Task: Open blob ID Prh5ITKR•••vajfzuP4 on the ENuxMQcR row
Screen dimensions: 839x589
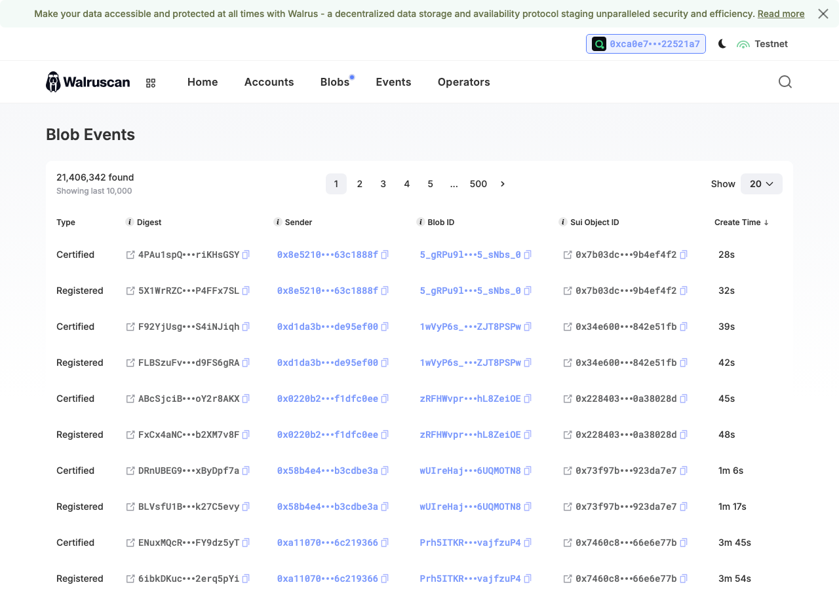Action: (x=471, y=543)
